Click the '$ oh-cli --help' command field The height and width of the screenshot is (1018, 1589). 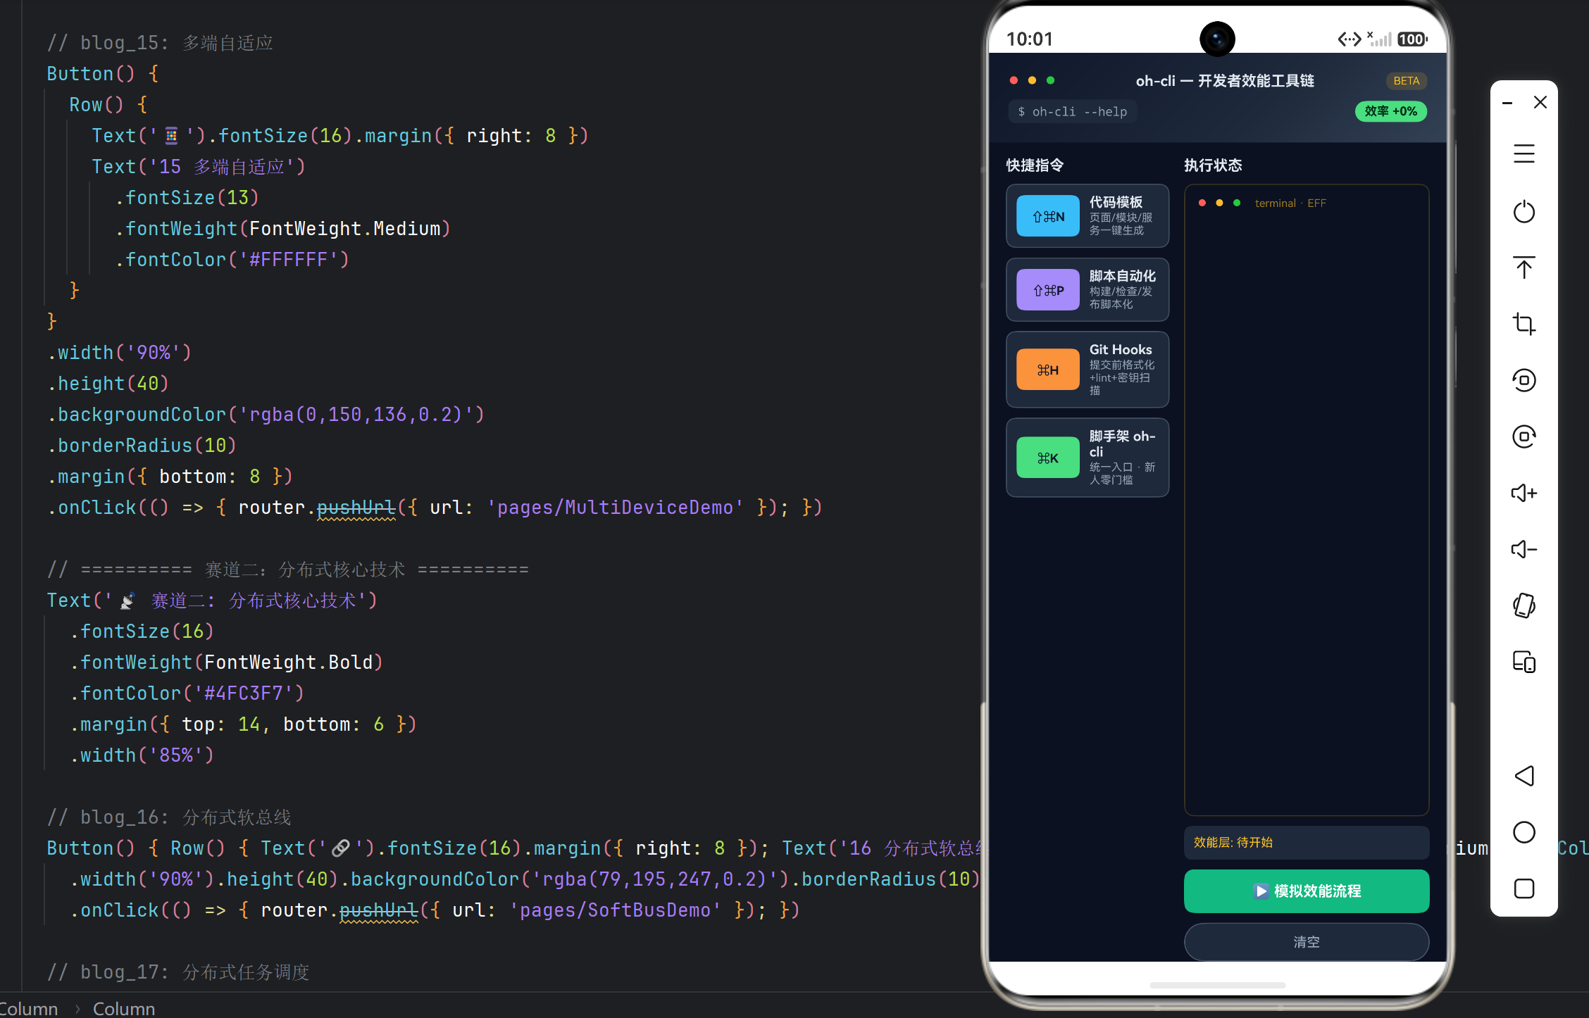tap(1072, 112)
